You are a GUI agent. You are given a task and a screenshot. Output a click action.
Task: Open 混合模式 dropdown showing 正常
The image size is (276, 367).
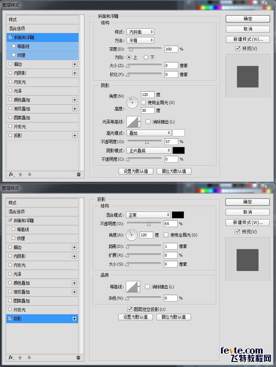[148, 215]
